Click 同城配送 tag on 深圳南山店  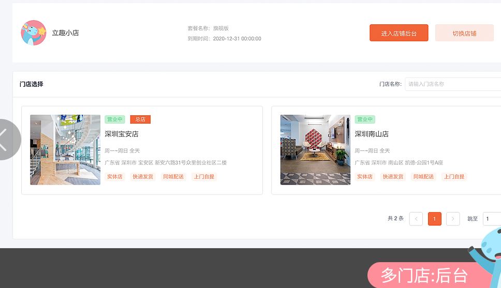pyautogui.click(x=423, y=177)
